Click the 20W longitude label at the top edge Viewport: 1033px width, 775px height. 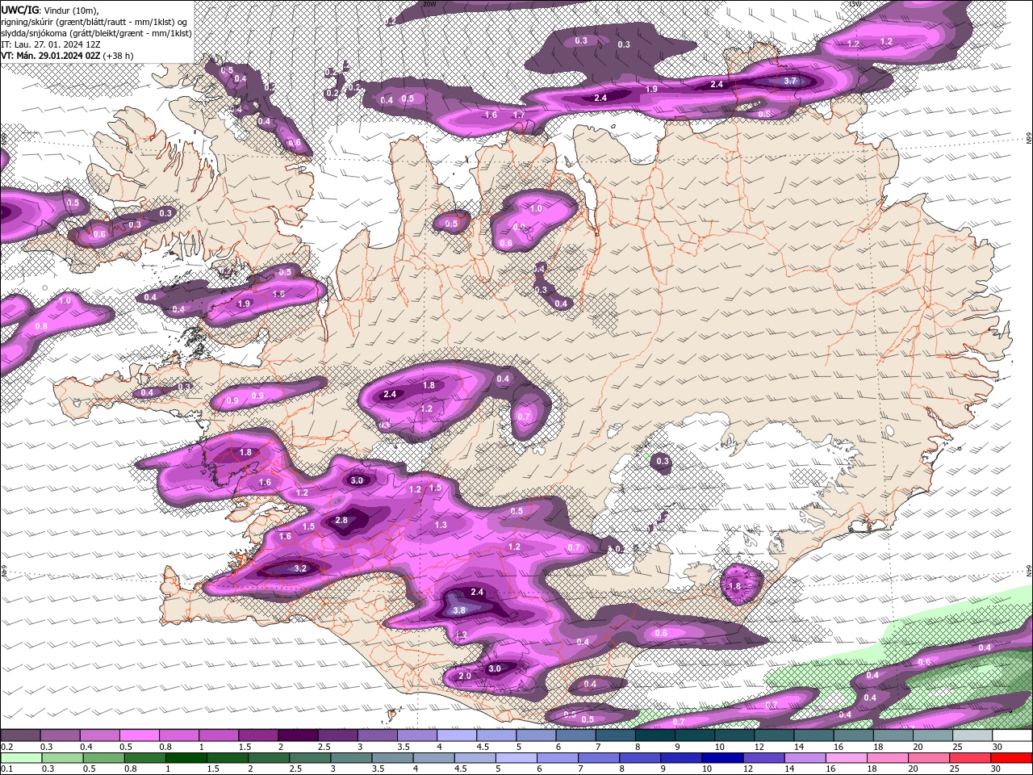(x=429, y=4)
